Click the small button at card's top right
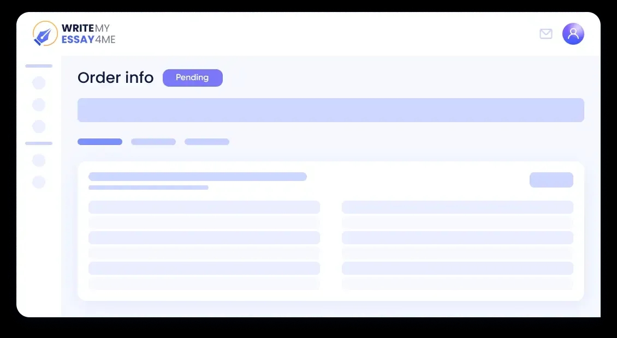 pyautogui.click(x=551, y=179)
